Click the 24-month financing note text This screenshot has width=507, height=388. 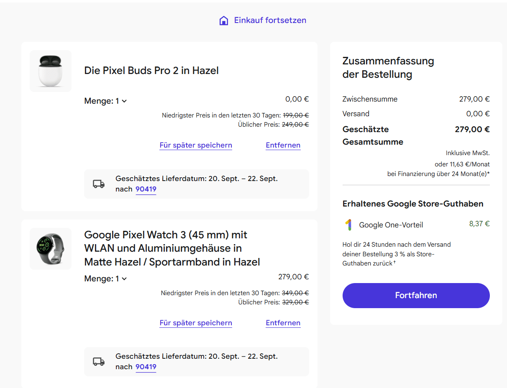tap(438, 174)
